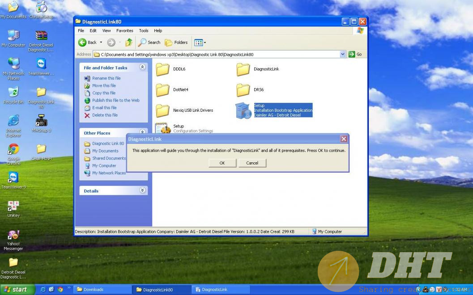This screenshot has height=295, width=473.
Task: Click OK in the DiagnosticLink dialog
Action: [x=222, y=163]
